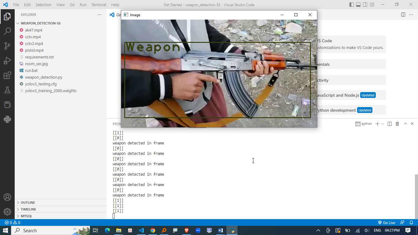Open the Extensions view
This screenshot has height=235, width=418.
pos(7,76)
